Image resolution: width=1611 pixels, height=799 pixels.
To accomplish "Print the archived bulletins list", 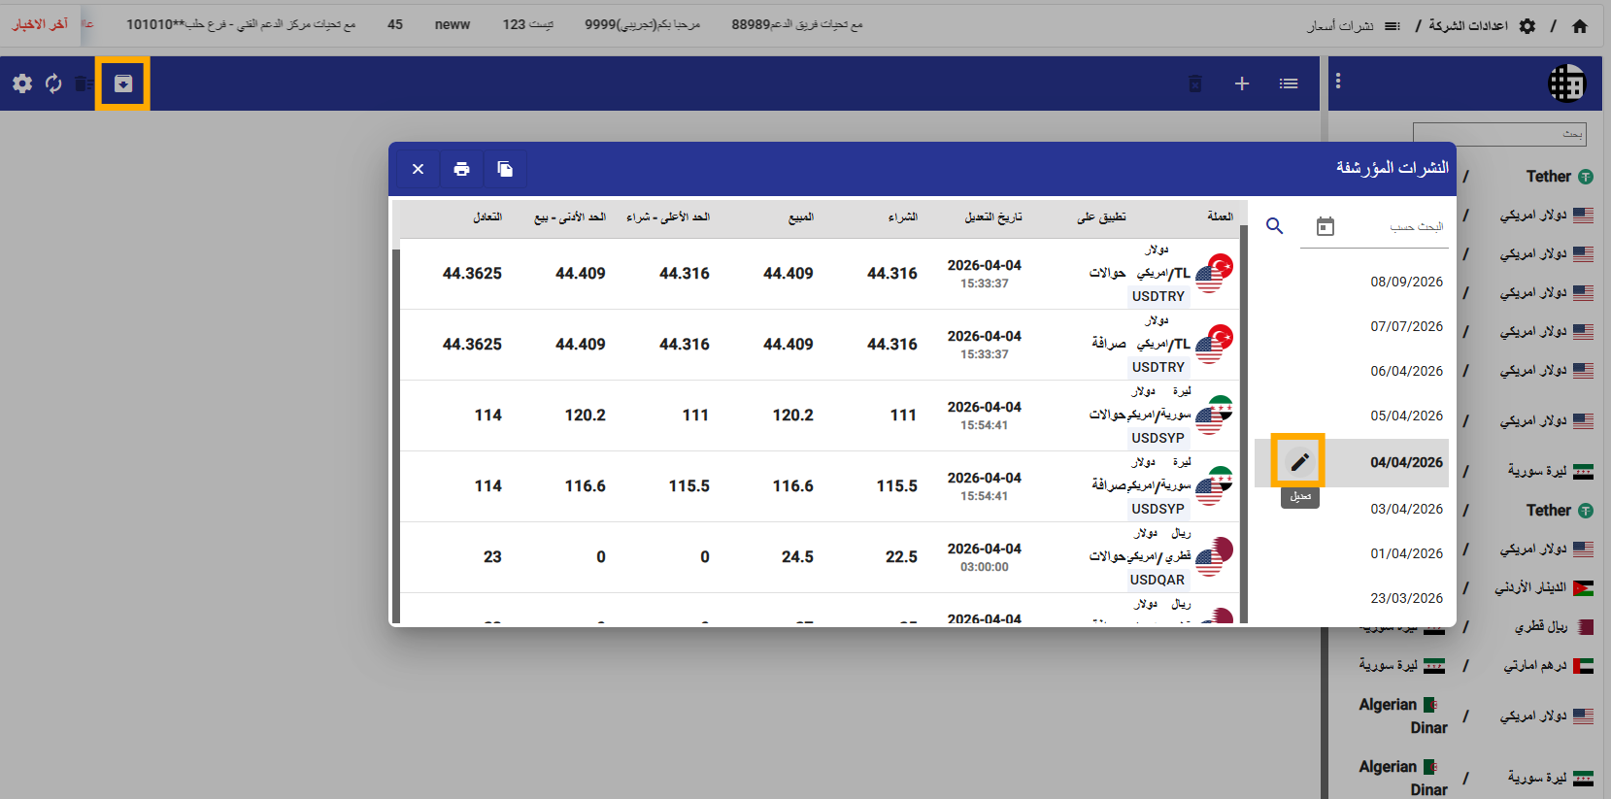I will pyautogui.click(x=461, y=169).
